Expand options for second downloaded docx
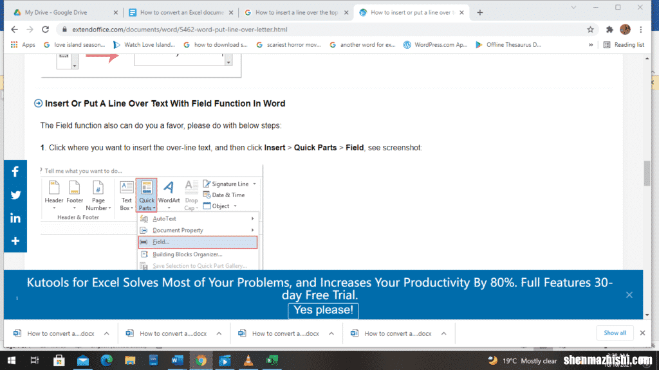Screen dimensions: 659x370 (x=219, y=333)
